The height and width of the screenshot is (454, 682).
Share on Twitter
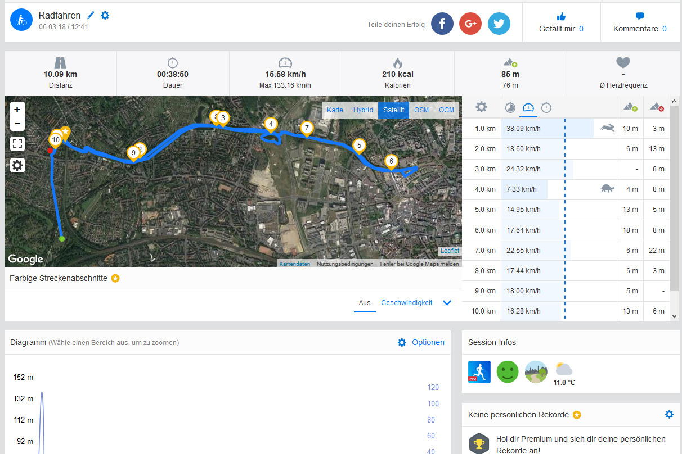click(x=499, y=24)
